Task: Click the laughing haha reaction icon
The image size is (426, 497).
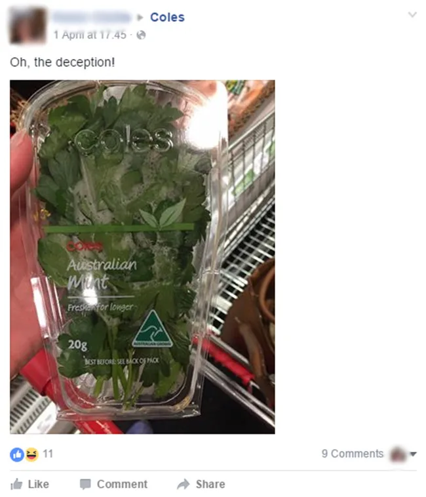Action: (31, 454)
